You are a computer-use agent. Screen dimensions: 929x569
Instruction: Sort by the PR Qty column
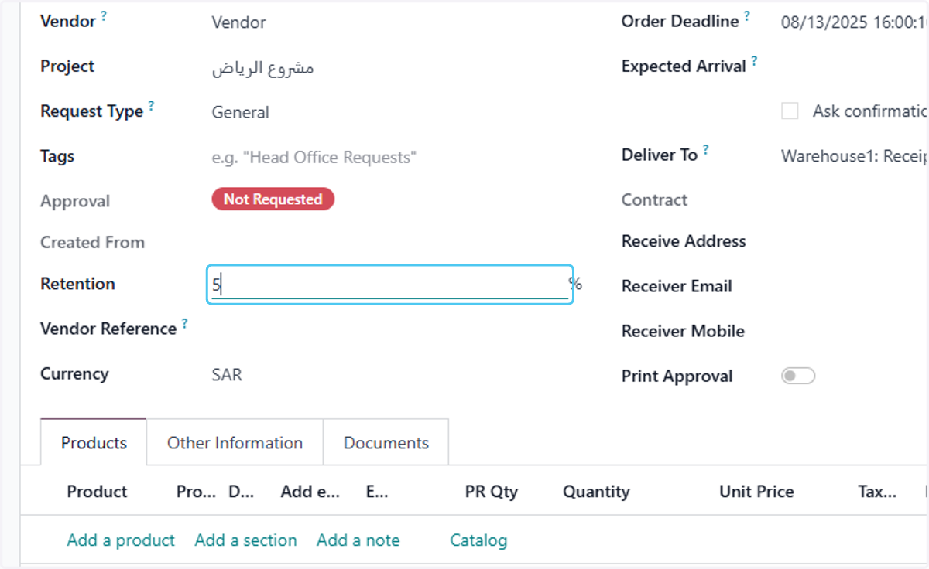click(x=491, y=492)
